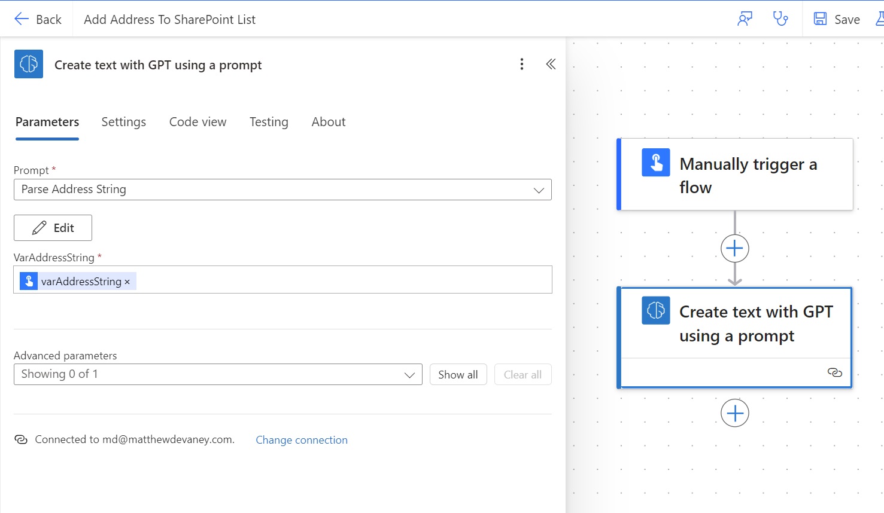Open the connection link icon on the GPT card
The image size is (884, 513).
click(x=834, y=372)
